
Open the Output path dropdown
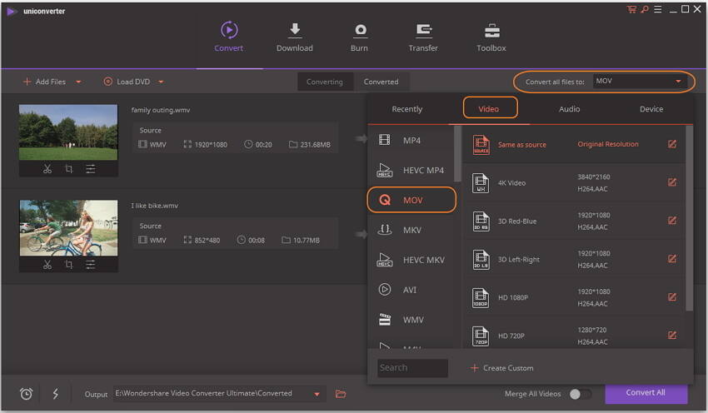pyautogui.click(x=317, y=394)
